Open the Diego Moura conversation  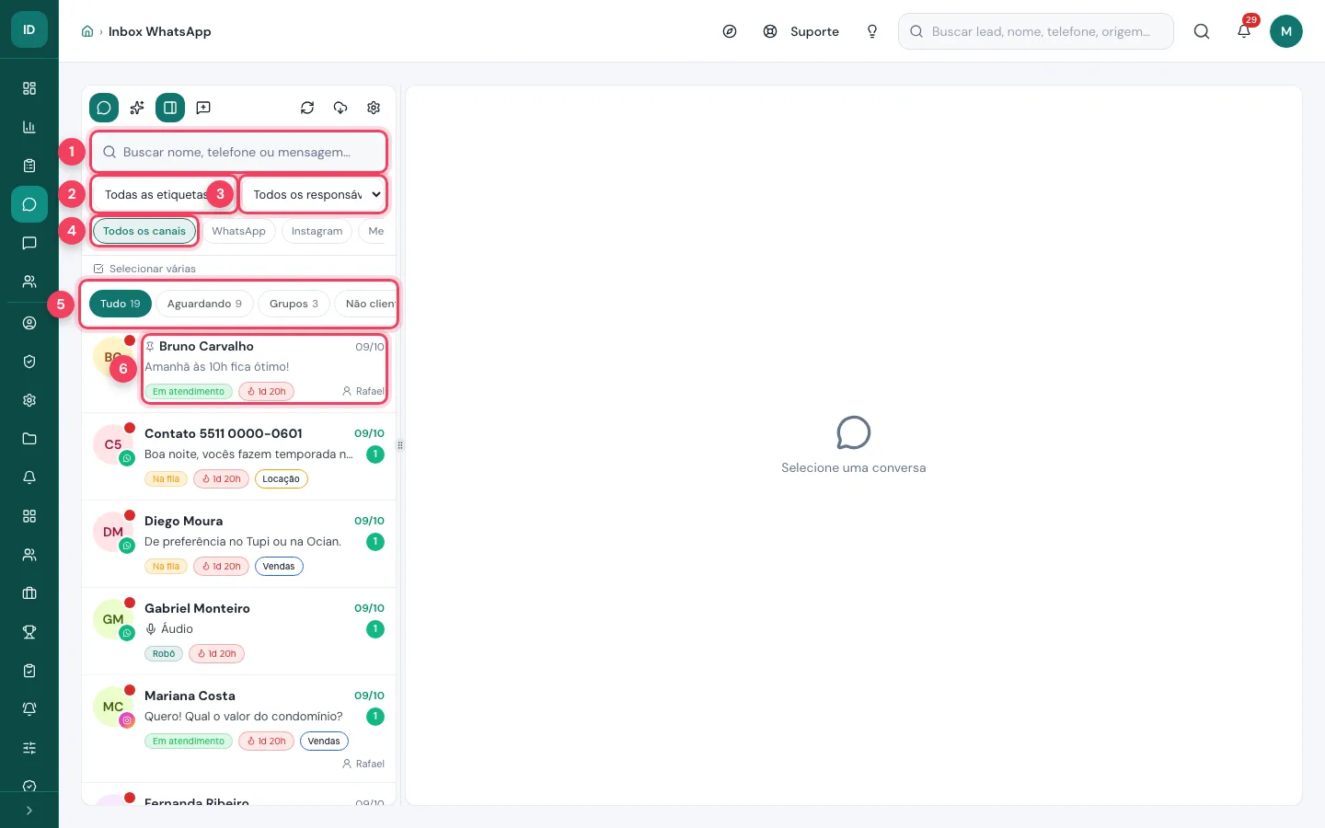tap(239, 544)
